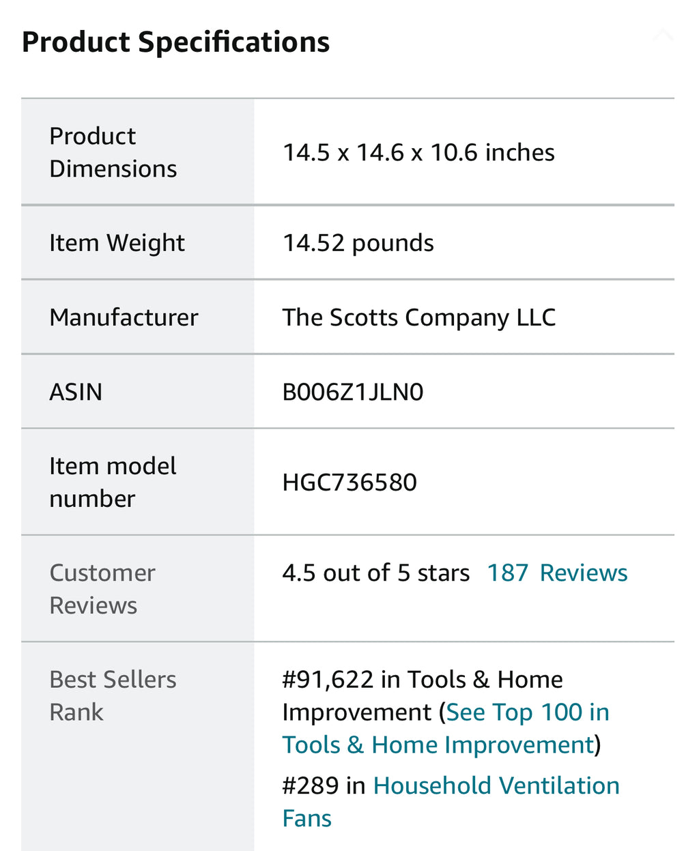Click the Customer Reviews row label
Screen dimensions: 699x851
[102, 589]
